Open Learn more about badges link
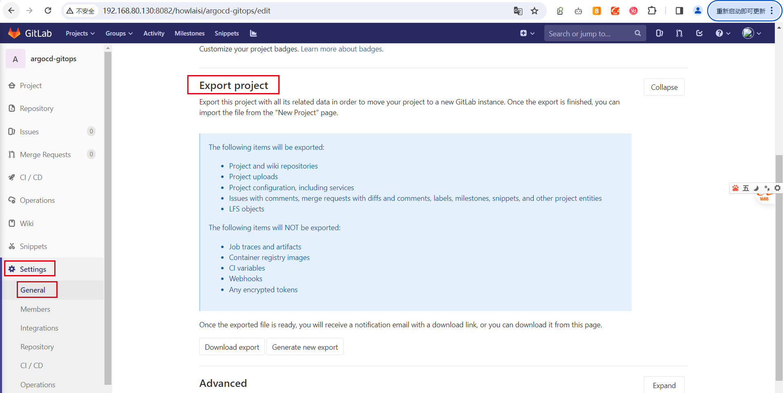The width and height of the screenshot is (783, 393). point(342,49)
